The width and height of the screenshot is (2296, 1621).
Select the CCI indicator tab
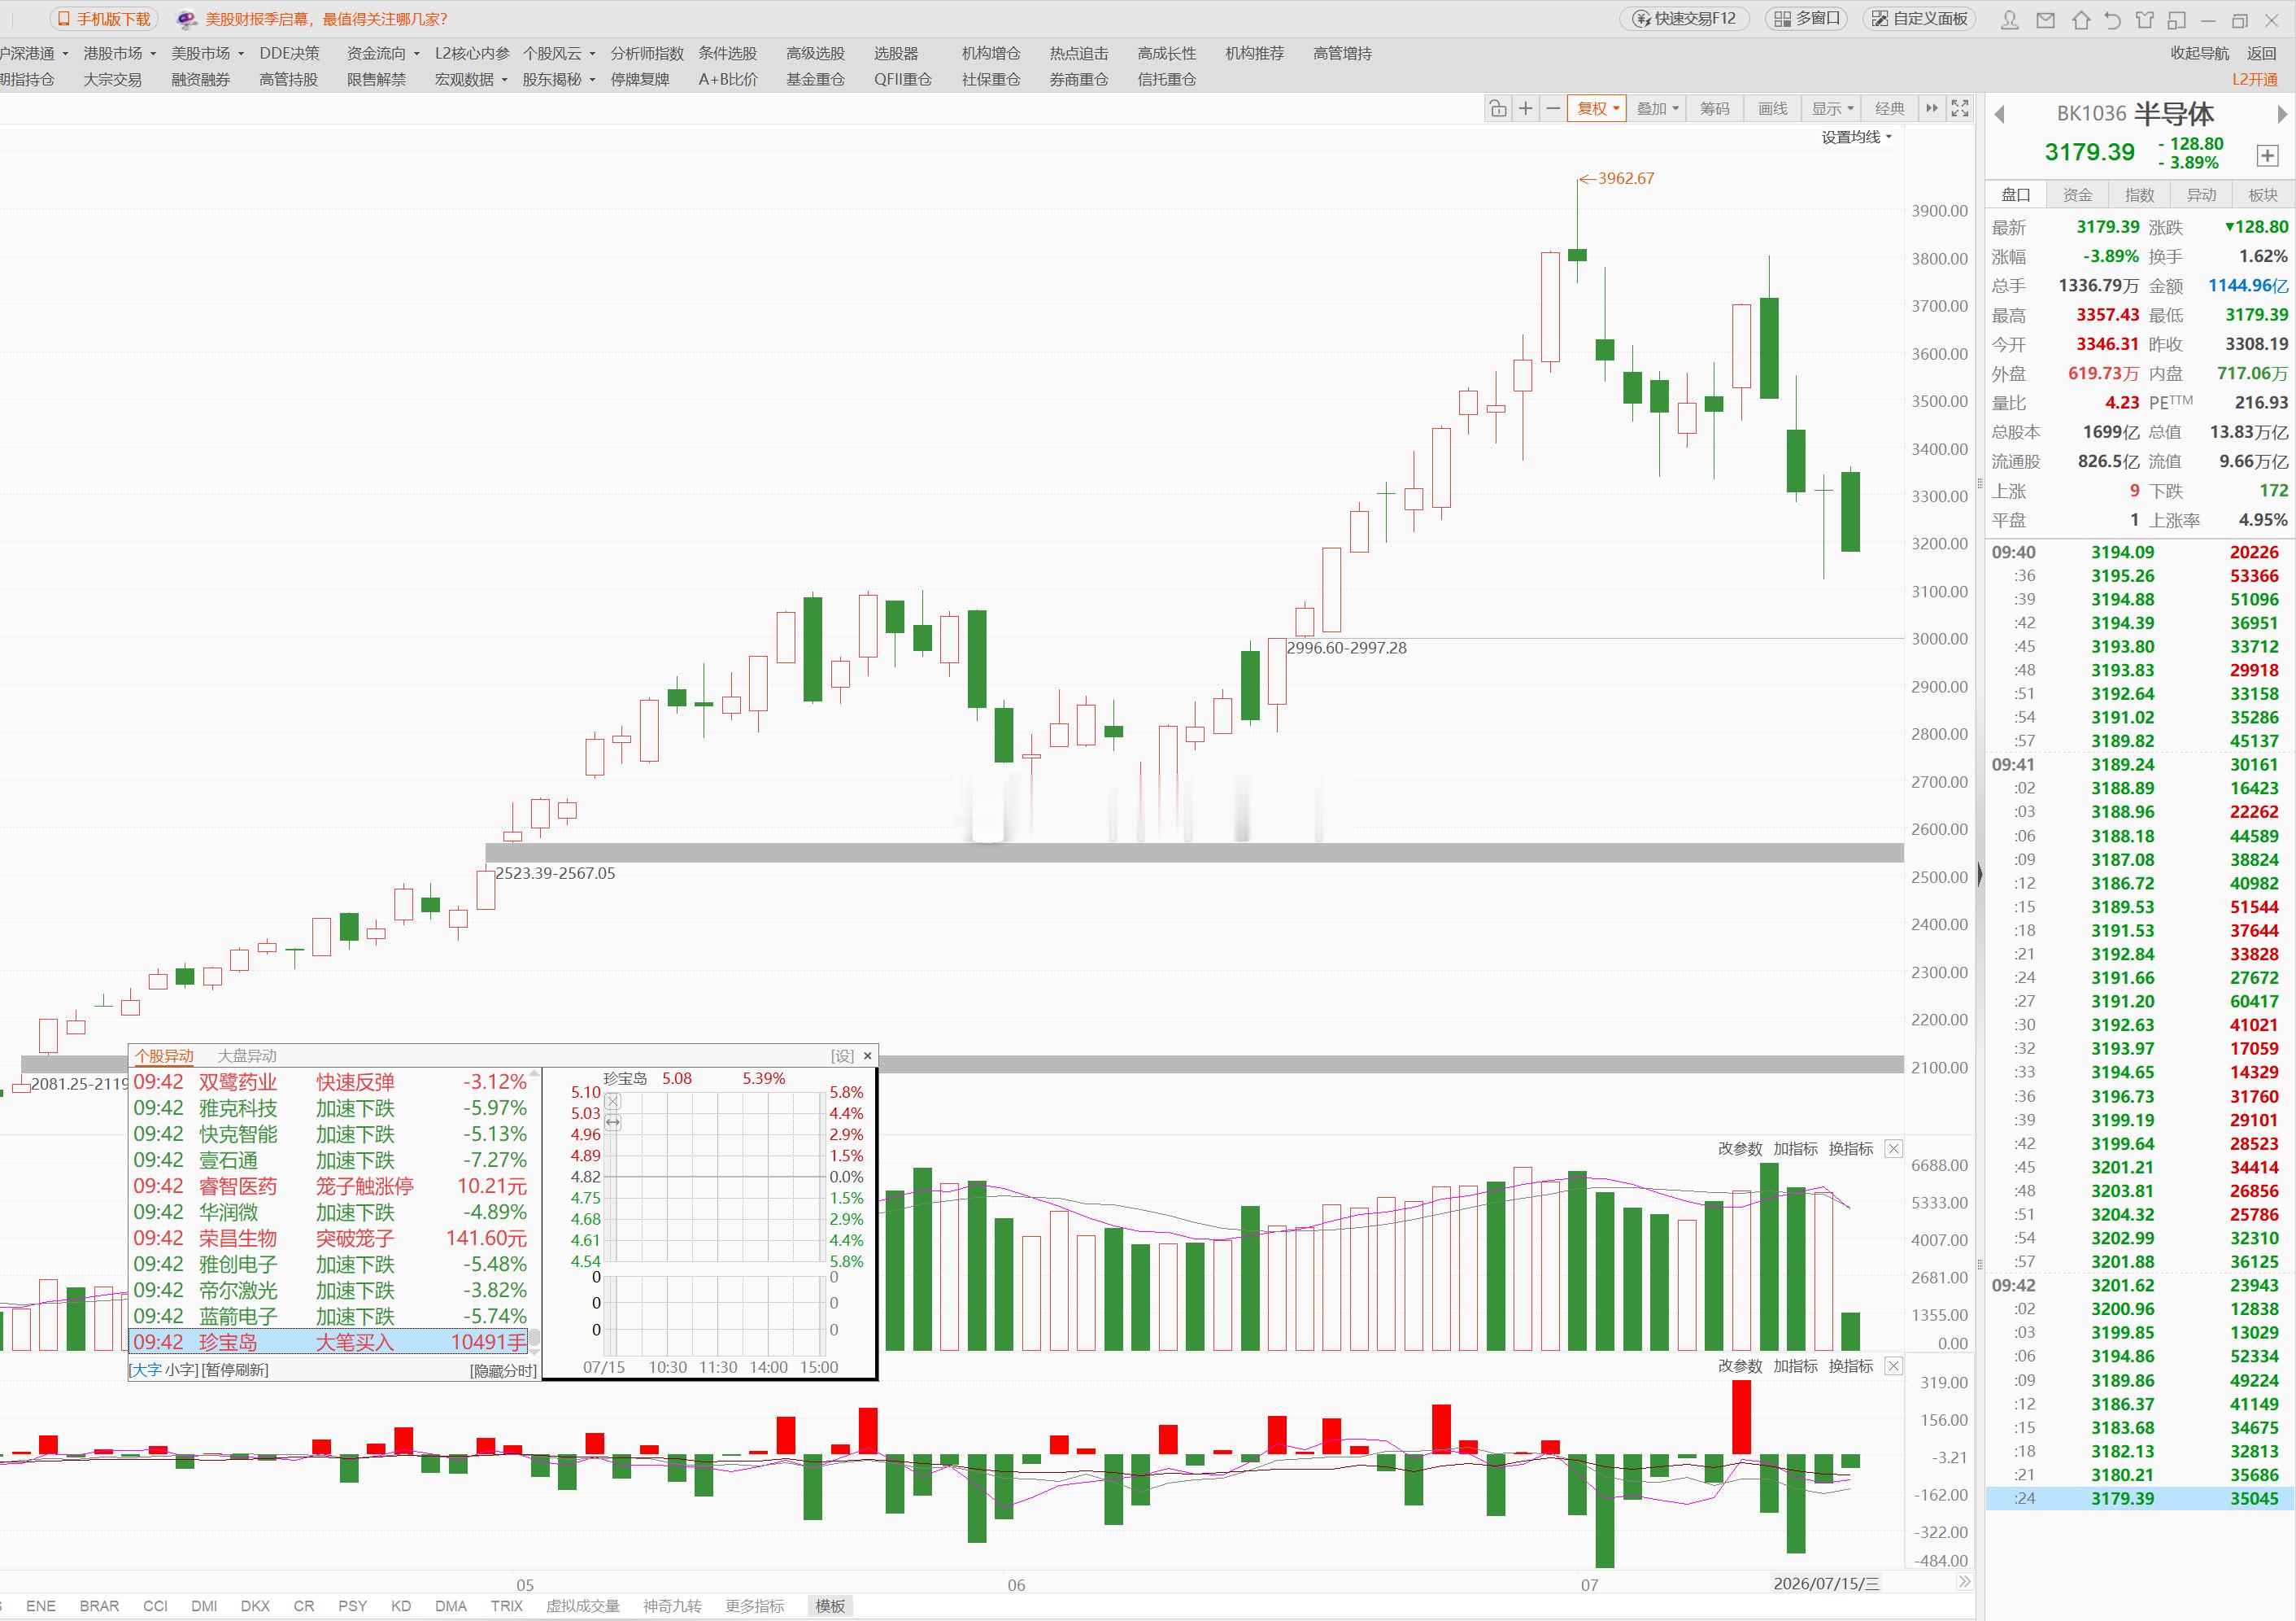[155, 1606]
